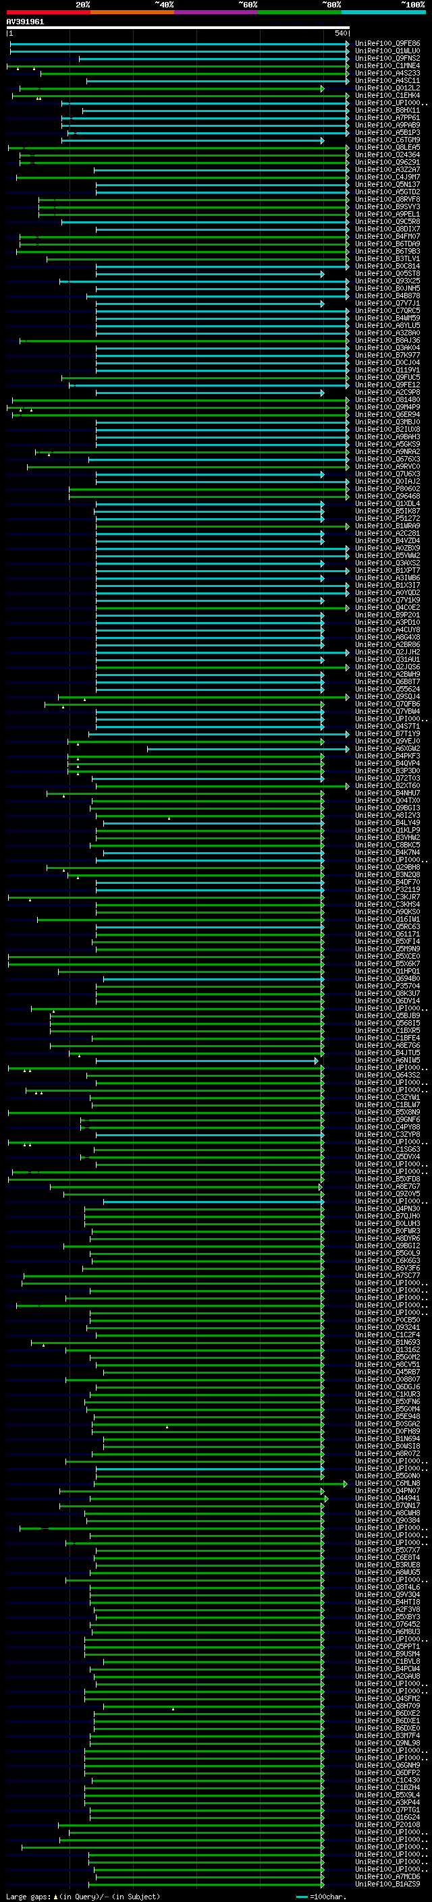Select label UniRef100_O81480

pos(387,399)
